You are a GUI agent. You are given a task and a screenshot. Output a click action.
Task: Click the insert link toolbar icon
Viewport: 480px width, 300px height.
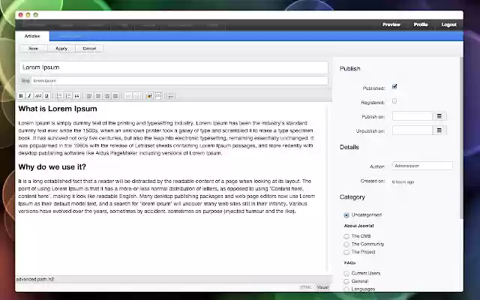pyautogui.click(x=128, y=96)
